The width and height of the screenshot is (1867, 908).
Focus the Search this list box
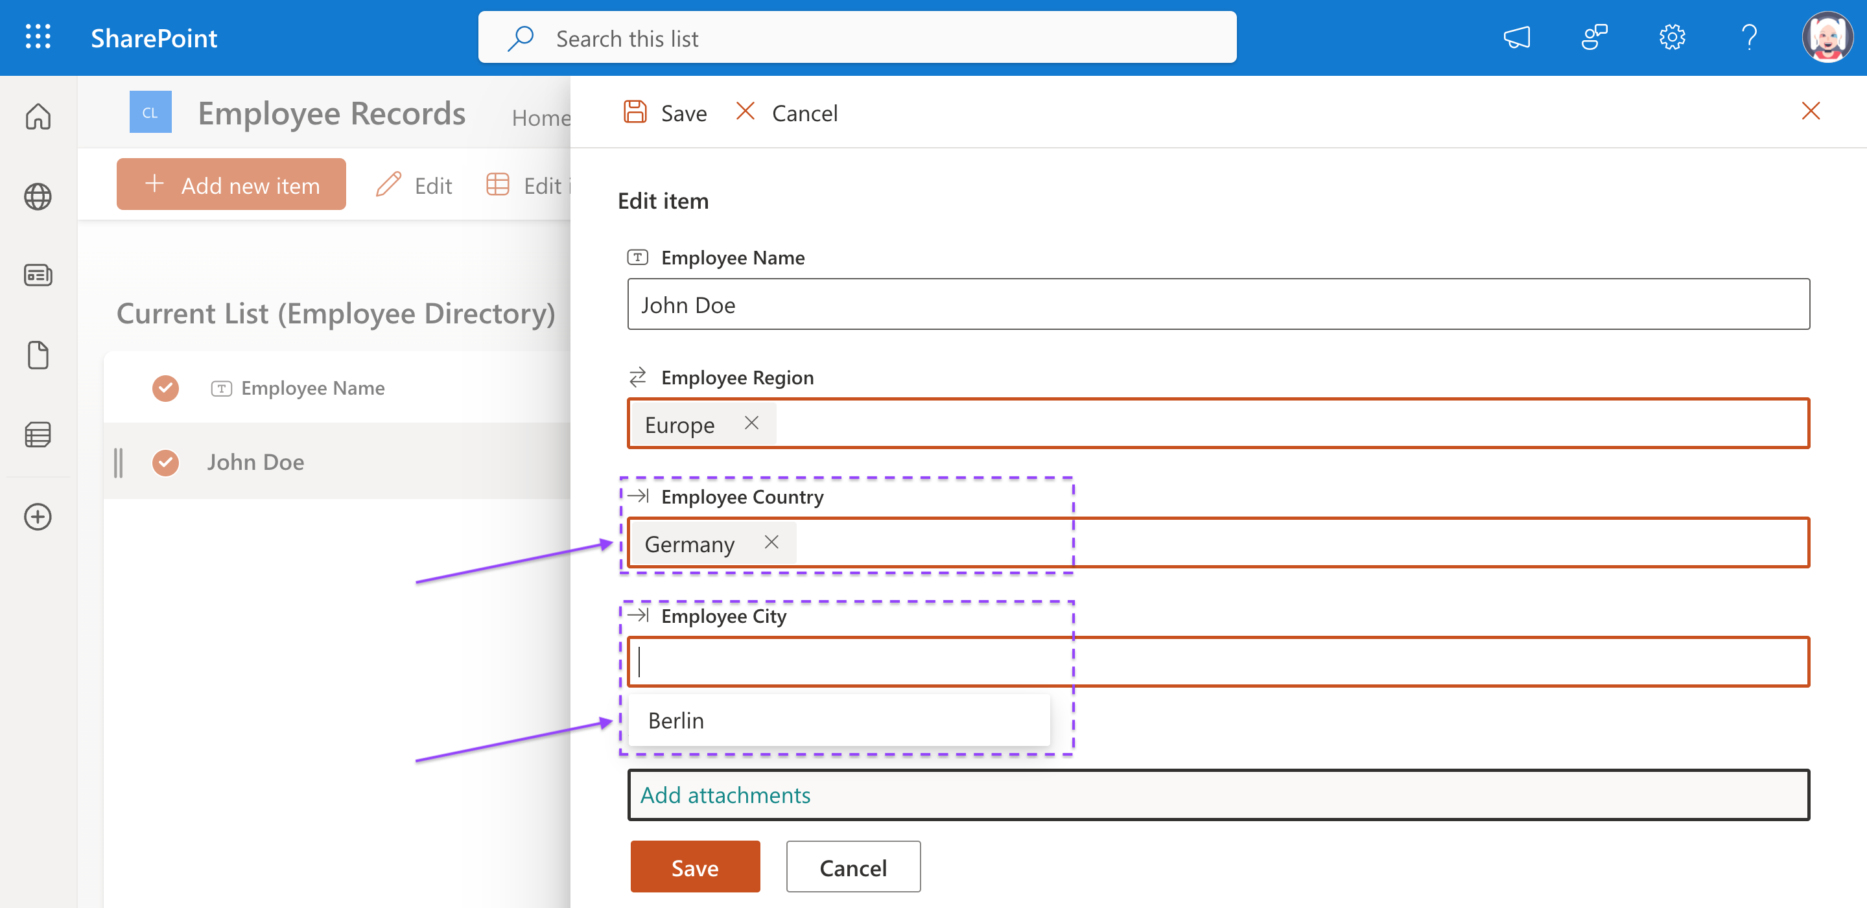coord(856,38)
